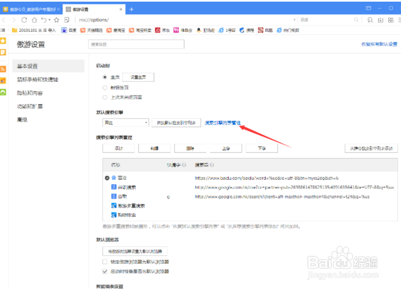Click the 设置主页 button
The height and width of the screenshot is (289, 401).
[x=138, y=78]
